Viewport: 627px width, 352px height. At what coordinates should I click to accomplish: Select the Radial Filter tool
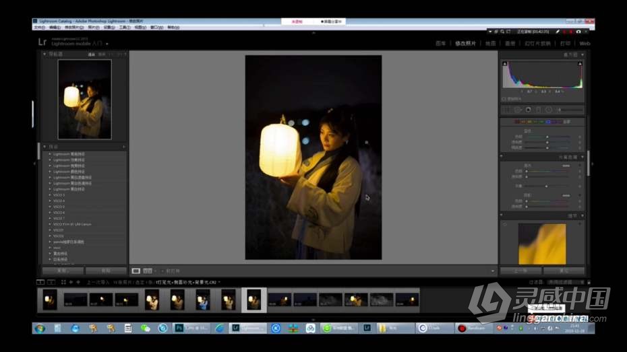tap(548, 110)
